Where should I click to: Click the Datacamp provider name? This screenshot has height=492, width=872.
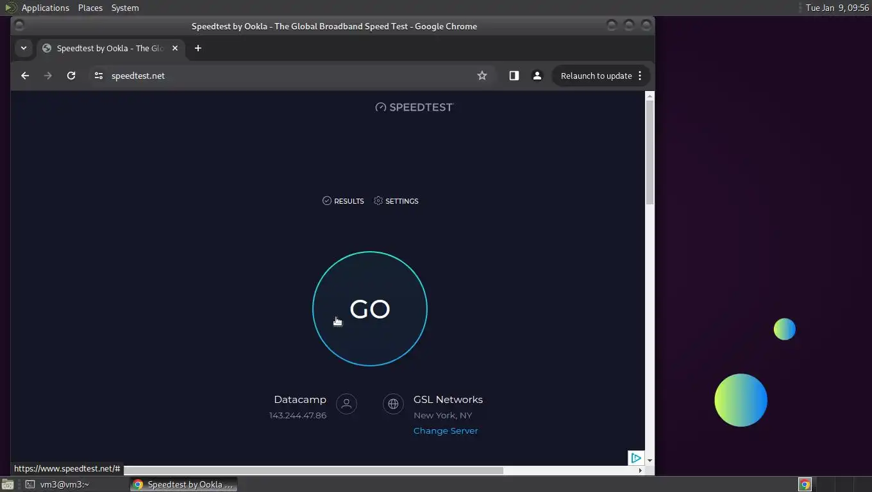(300, 400)
